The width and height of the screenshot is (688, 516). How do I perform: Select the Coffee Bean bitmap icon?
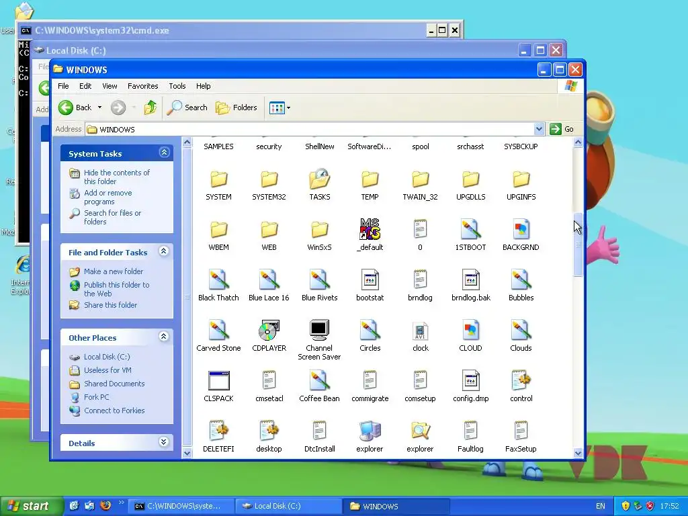(319, 381)
